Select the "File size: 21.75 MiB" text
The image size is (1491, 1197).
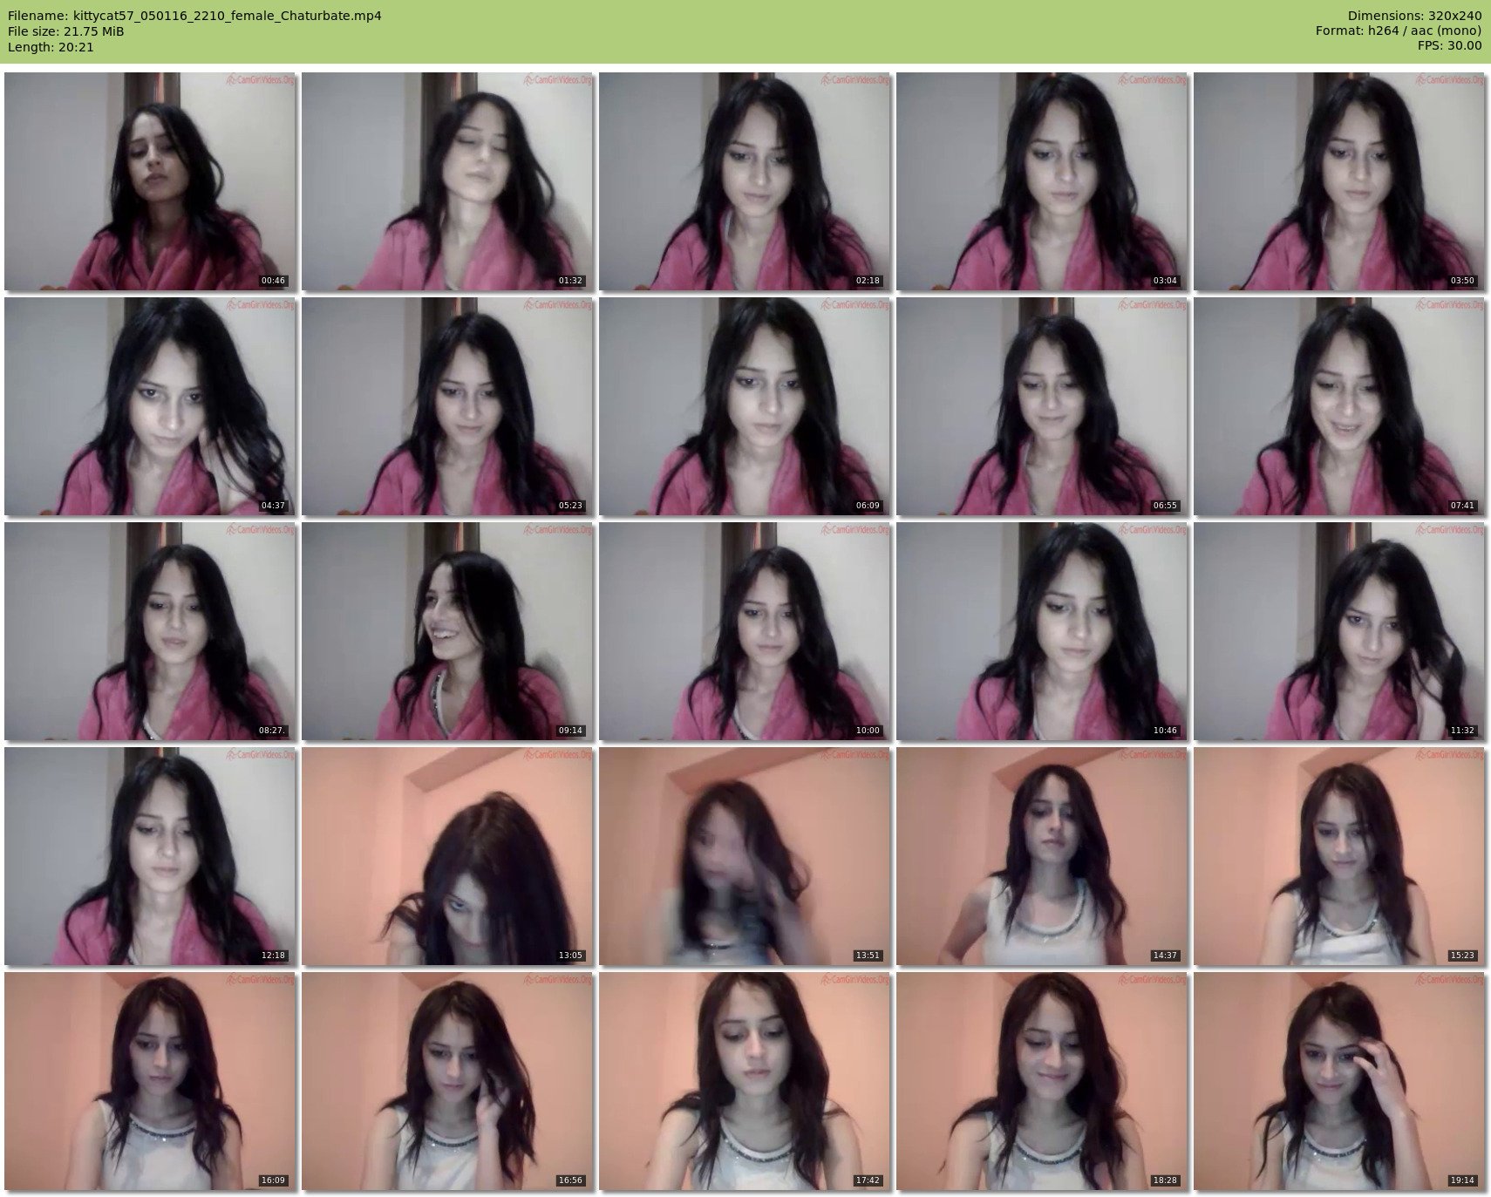[x=65, y=31]
